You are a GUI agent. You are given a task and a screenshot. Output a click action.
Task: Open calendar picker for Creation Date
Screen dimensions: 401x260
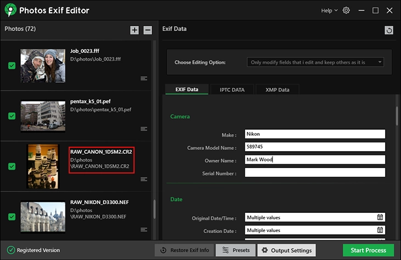tap(380, 230)
